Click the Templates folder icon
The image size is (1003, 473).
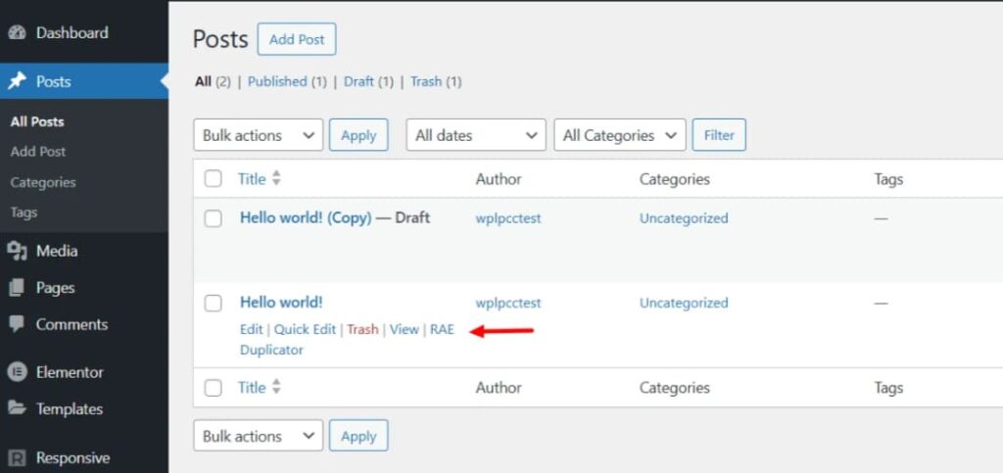[x=18, y=408]
